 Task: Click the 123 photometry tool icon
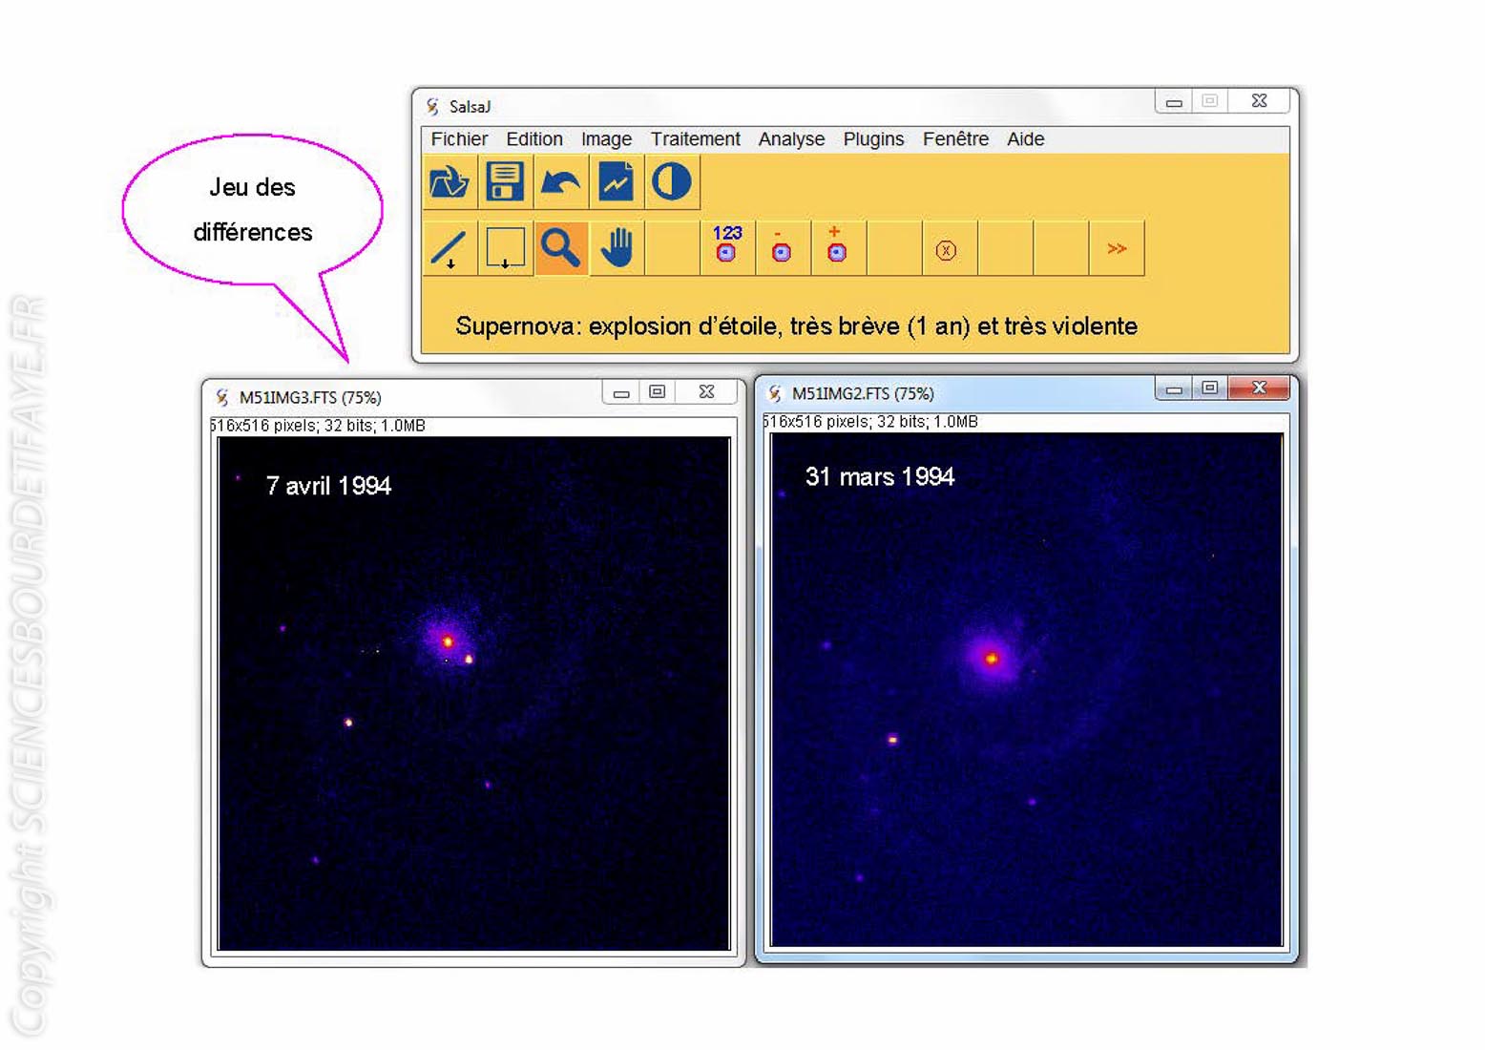726,249
